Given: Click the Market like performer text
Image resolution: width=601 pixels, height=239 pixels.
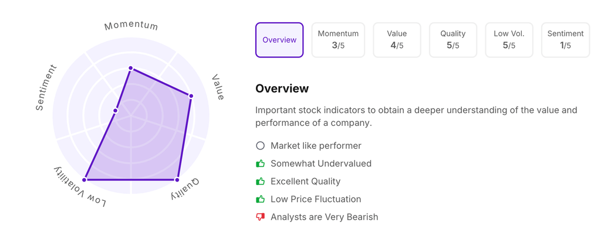Looking at the screenshot, I should pos(316,145).
